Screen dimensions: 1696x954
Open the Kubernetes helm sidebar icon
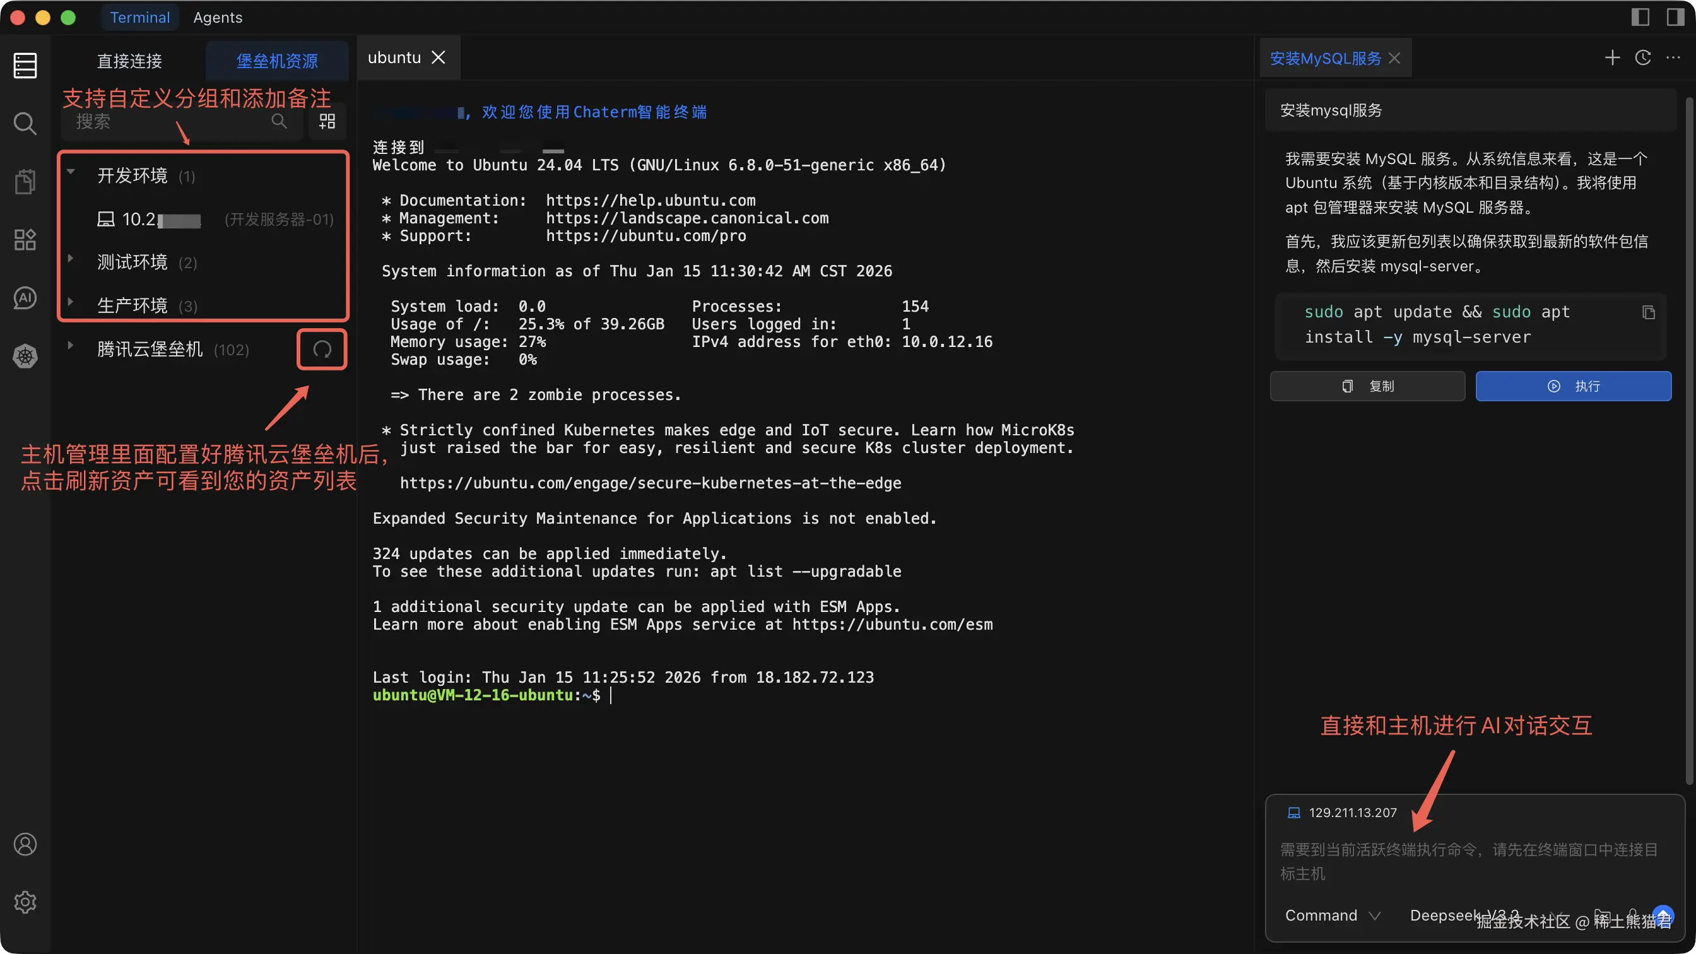25,356
